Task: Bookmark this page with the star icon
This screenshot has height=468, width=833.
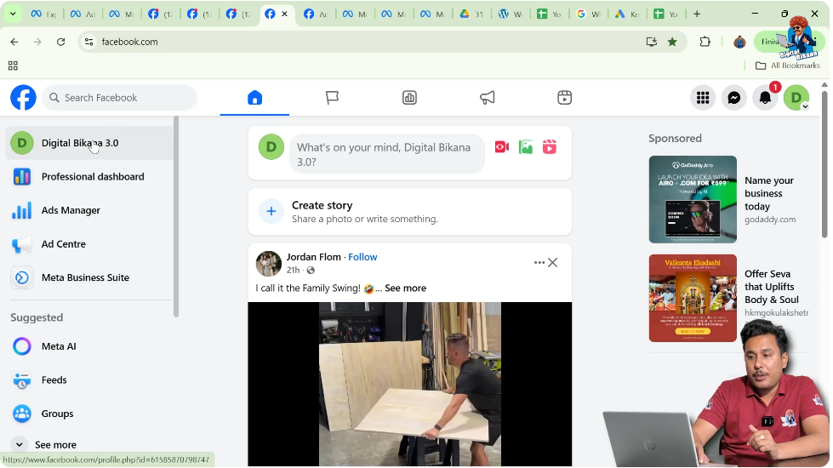Action: pyautogui.click(x=672, y=42)
